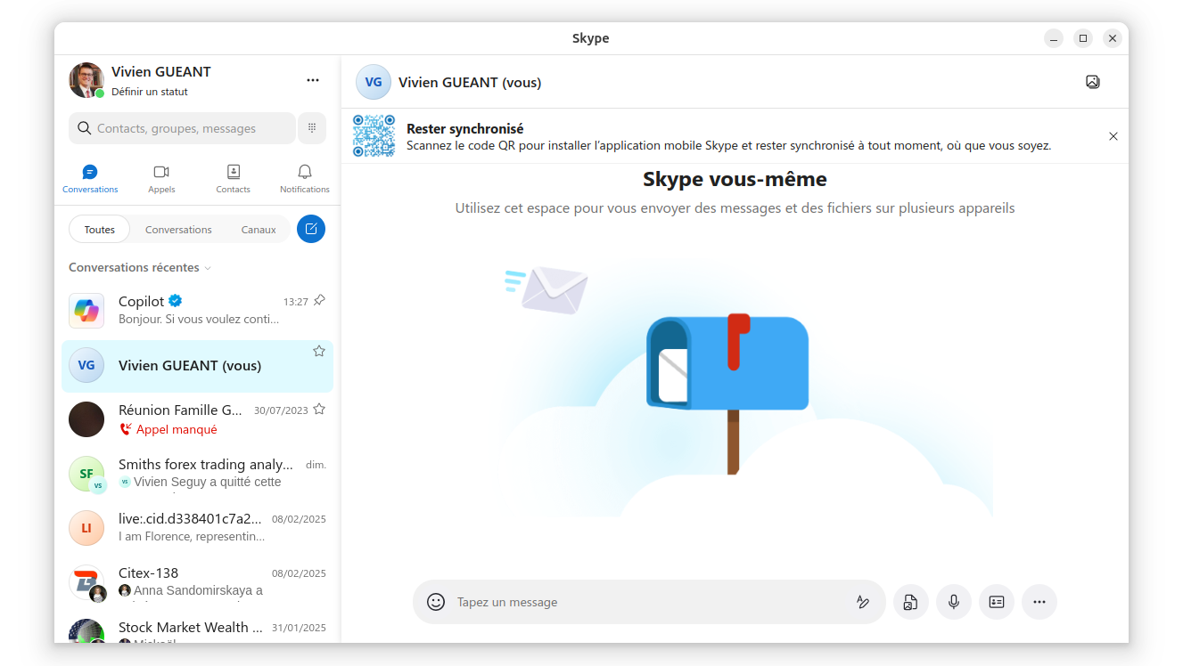Switch to the Appels tab label
The height and width of the screenshot is (666, 1183).
(x=161, y=190)
